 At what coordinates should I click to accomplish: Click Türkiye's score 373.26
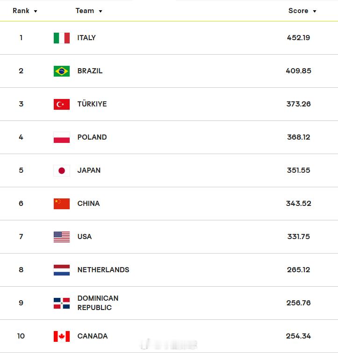tap(298, 104)
